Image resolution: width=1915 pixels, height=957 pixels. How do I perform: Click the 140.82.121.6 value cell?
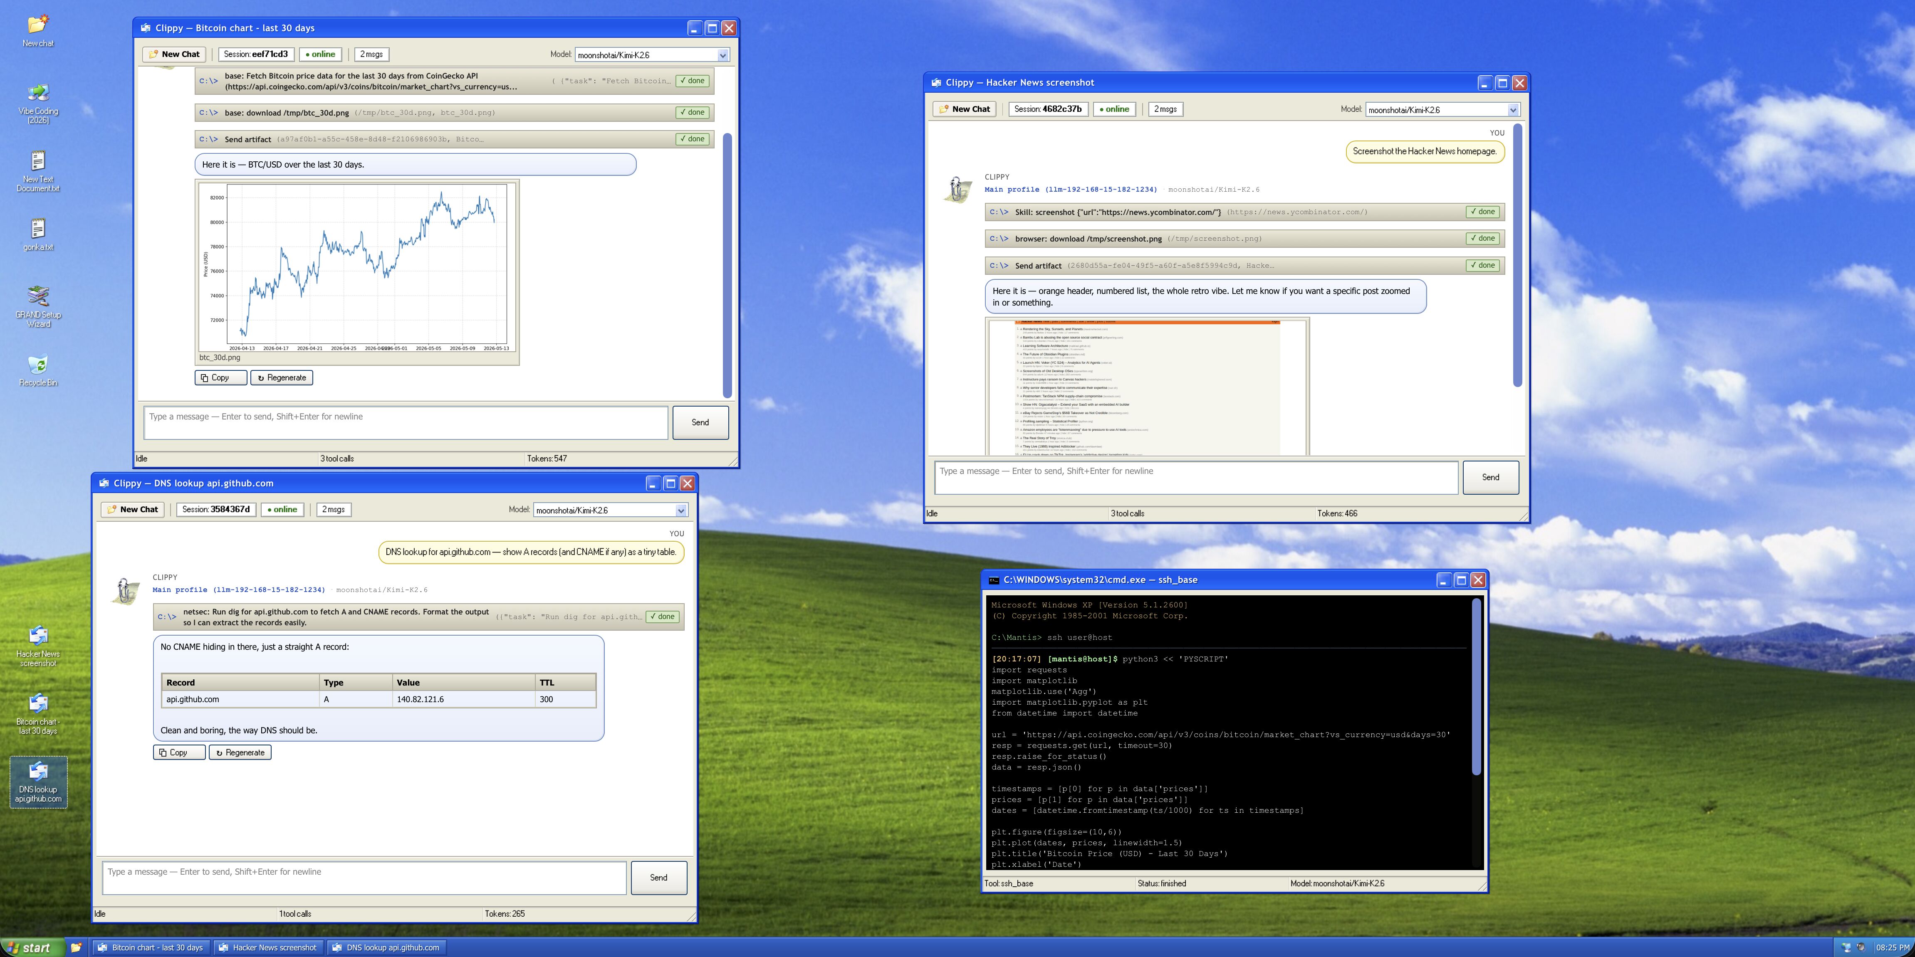[463, 699]
